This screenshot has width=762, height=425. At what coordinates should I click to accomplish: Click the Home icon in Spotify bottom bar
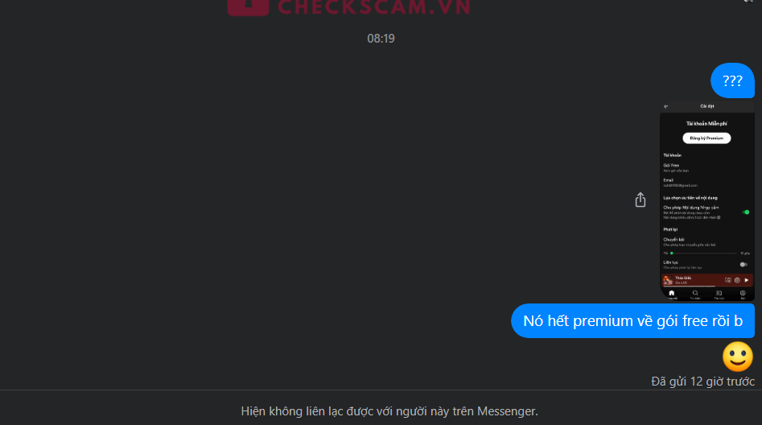[x=672, y=294]
